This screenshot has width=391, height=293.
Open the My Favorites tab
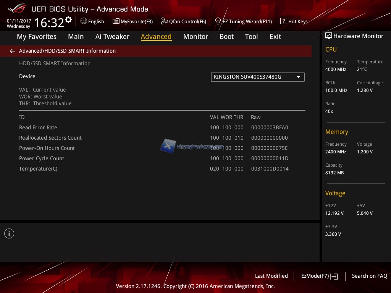pyautogui.click(x=37, y=37)
